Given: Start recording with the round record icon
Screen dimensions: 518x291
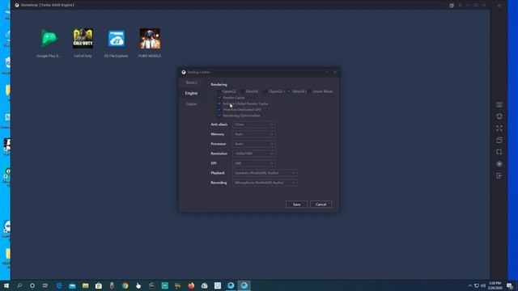Looking at the screenshot, I should (x=499, y=163).
